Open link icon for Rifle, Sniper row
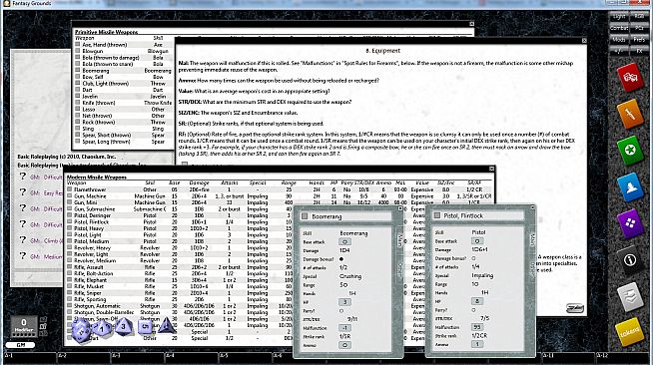This screenshot has height=365, width=653. 70,292
